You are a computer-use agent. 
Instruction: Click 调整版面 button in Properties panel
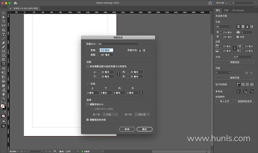point(235,62)
